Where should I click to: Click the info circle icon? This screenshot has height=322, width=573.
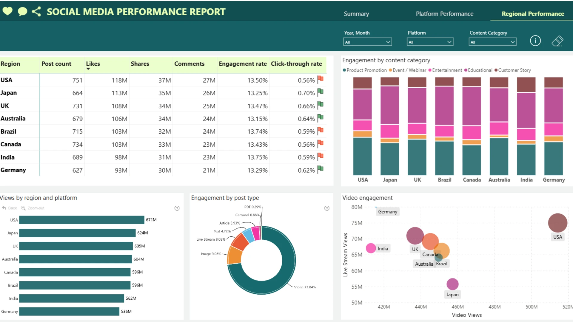pyautogui.click(x=535, y=41)
